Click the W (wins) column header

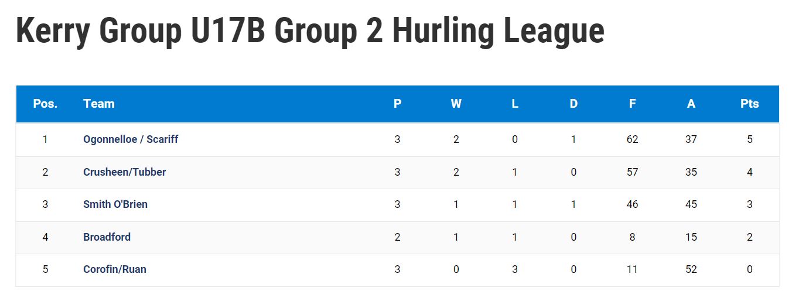456,104
